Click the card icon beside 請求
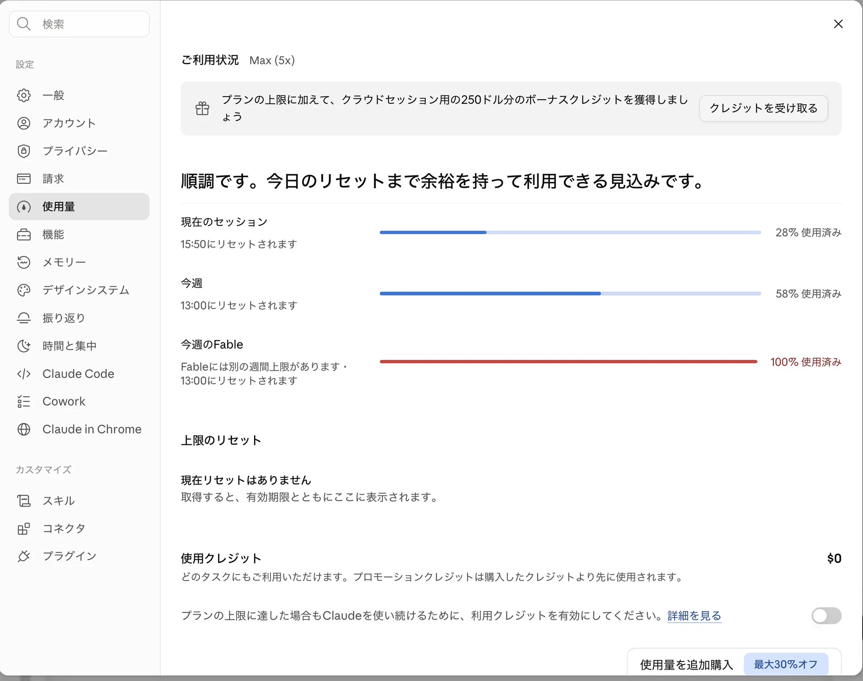 (24, 179)
